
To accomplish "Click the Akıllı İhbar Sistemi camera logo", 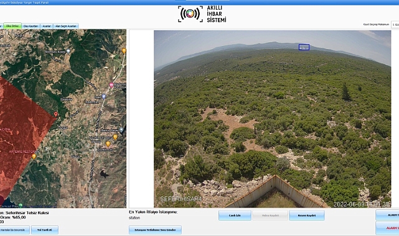I will pyautogui.click(x=190, y=14).
